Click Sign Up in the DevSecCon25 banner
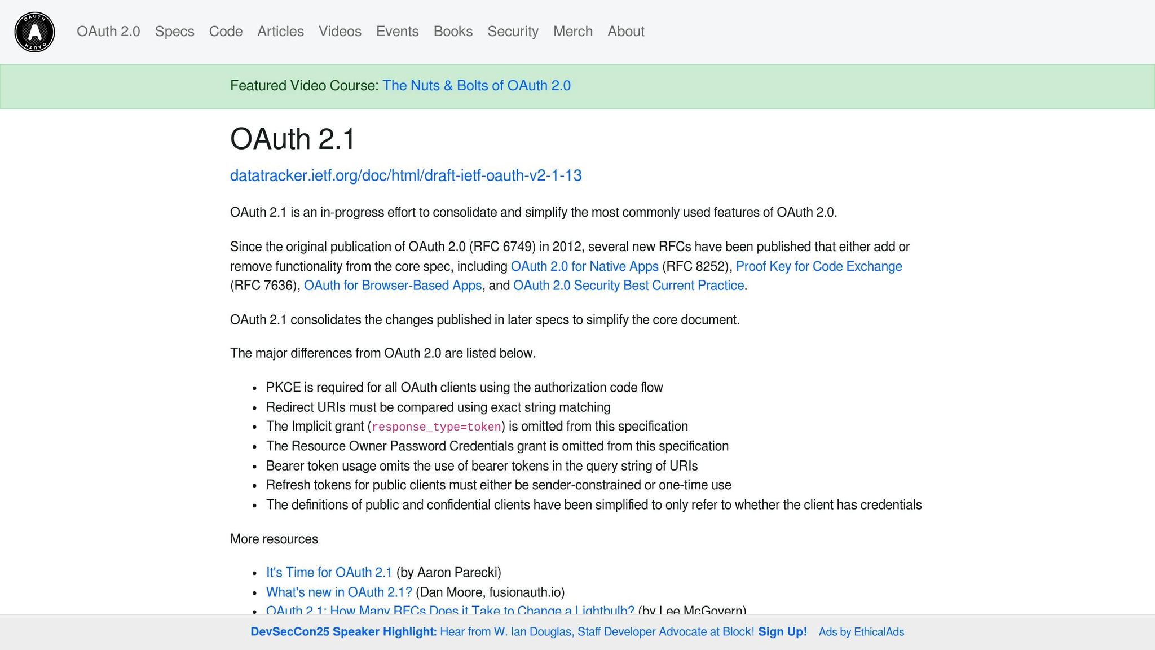1155x650 pixels. click(783, 632)
